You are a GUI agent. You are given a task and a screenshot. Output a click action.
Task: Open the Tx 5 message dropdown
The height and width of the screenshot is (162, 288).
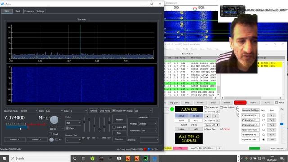250,135
